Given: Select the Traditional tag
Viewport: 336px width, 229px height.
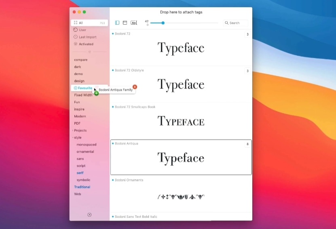Looking at the screenshot, I should 82,187.
